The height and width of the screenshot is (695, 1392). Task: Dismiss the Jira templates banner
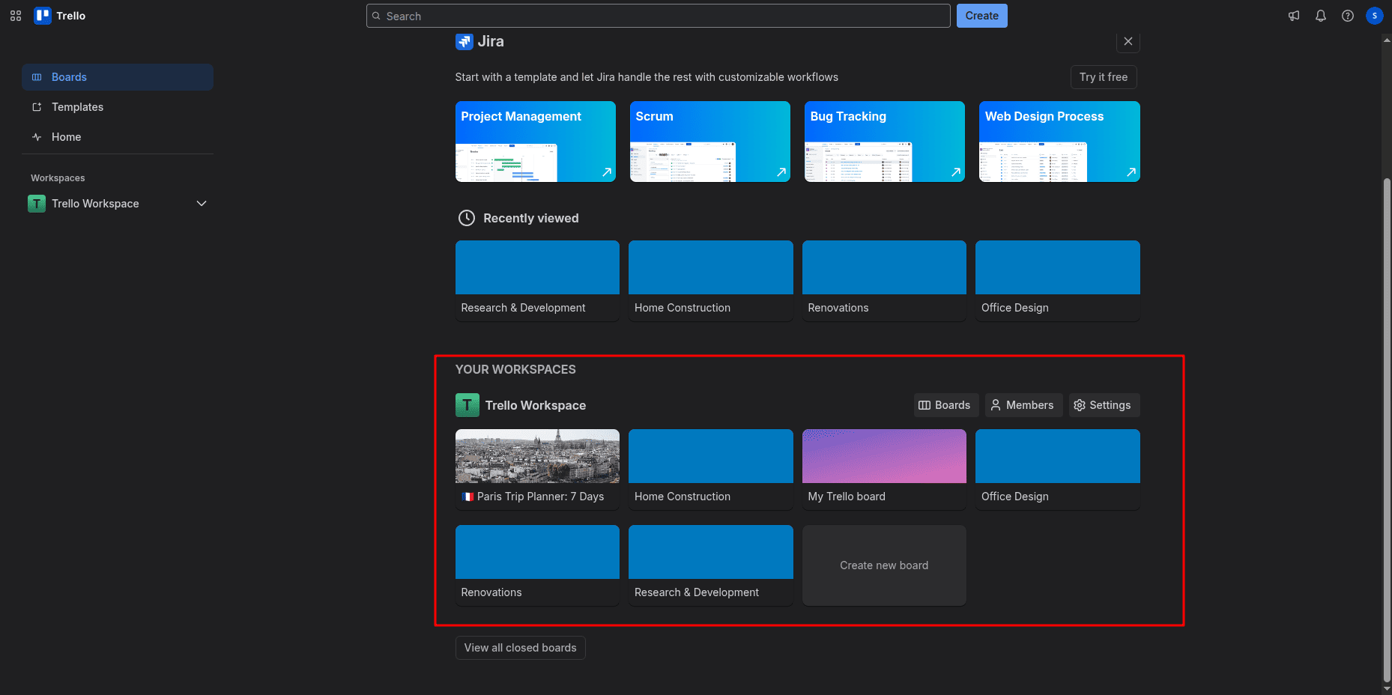1128,41
